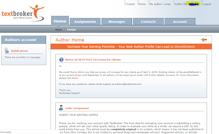The width and height of the screenshot is (219, 134).
Task: Click the 'completely original' bold text
Action: pos(123,129)
